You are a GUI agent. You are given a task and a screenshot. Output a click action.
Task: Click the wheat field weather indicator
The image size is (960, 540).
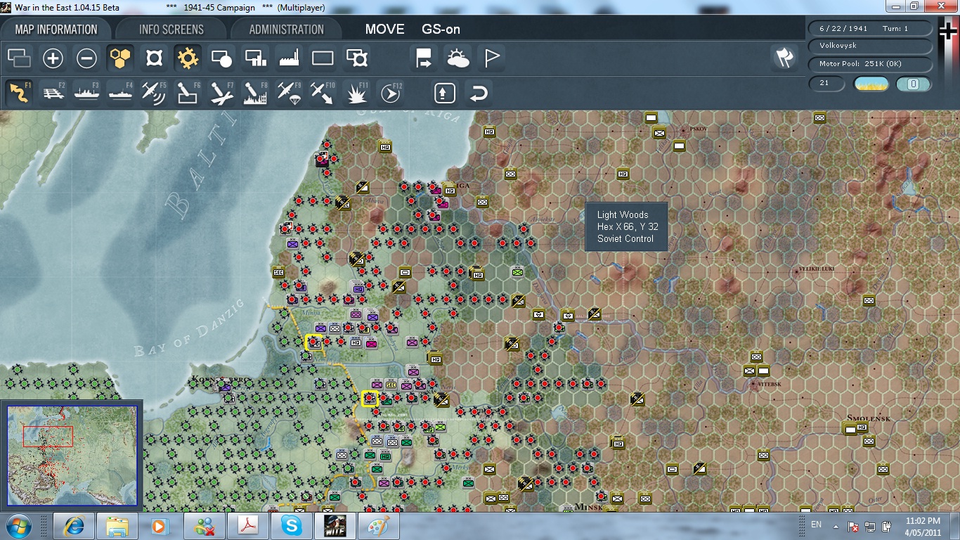[x=871, y=84]
